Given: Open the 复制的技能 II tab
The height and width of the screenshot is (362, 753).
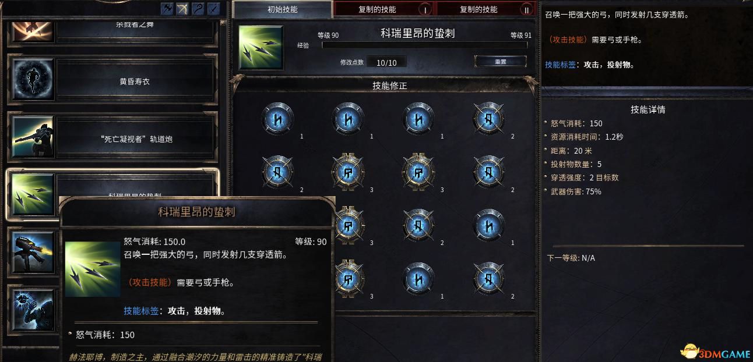Looking at the screenshot, I should (x=485, y=9).
